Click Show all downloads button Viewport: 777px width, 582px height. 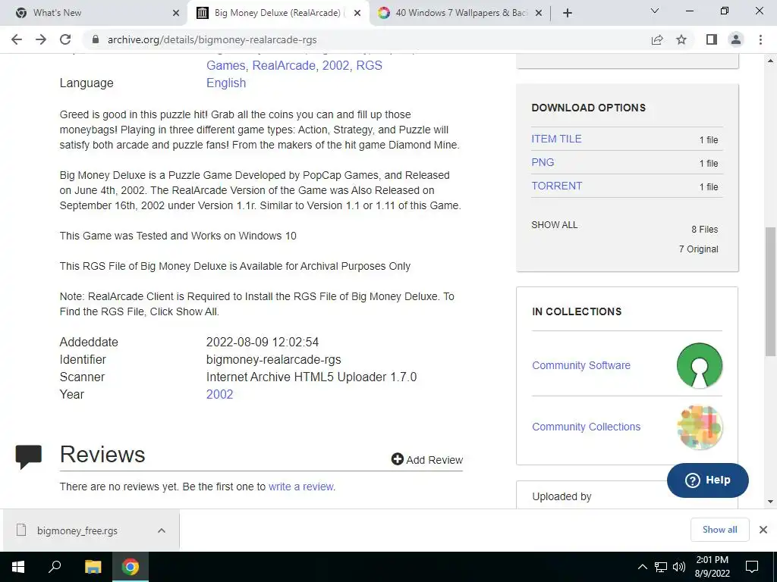coord(719,530)
